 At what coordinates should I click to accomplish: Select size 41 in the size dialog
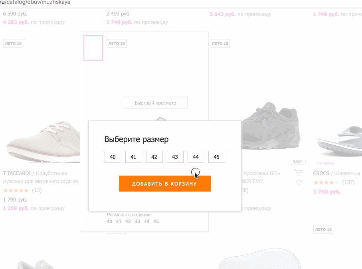click(x=133, y=157)
